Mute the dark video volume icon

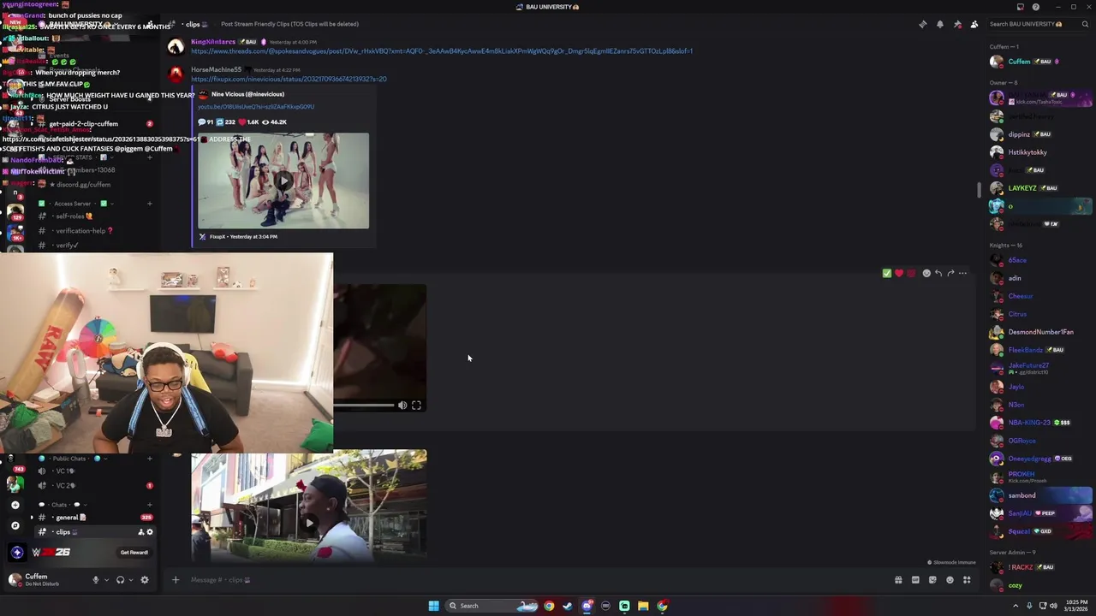pyautogui.click(x=402, y=406)
